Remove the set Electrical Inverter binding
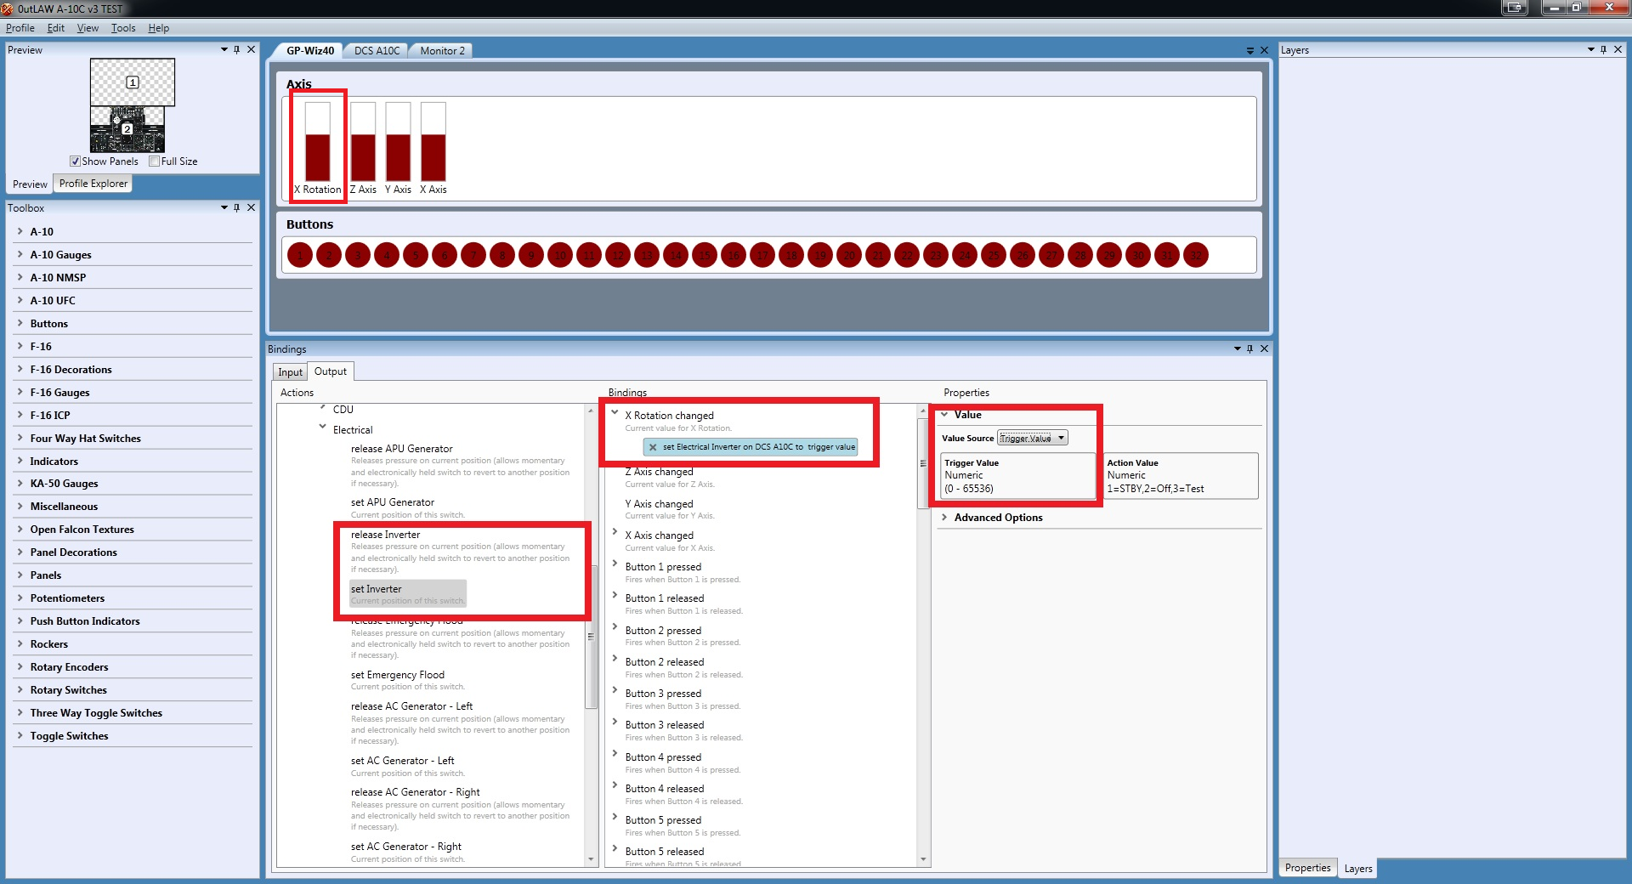This screenshot has width=1632, height=884. [653, 447]
